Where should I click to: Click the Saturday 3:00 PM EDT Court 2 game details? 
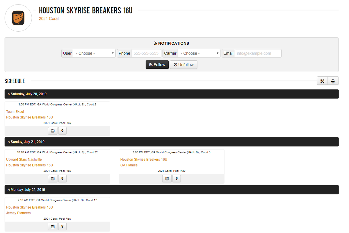pyautogui.click(x=57, y=104)
